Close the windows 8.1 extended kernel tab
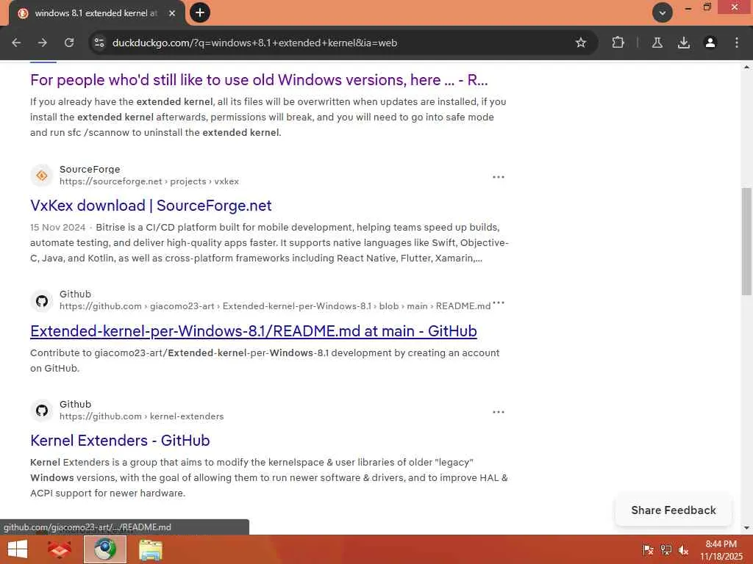Image resolution: width=753 pixels, height=564 pixels. point(172,13)
